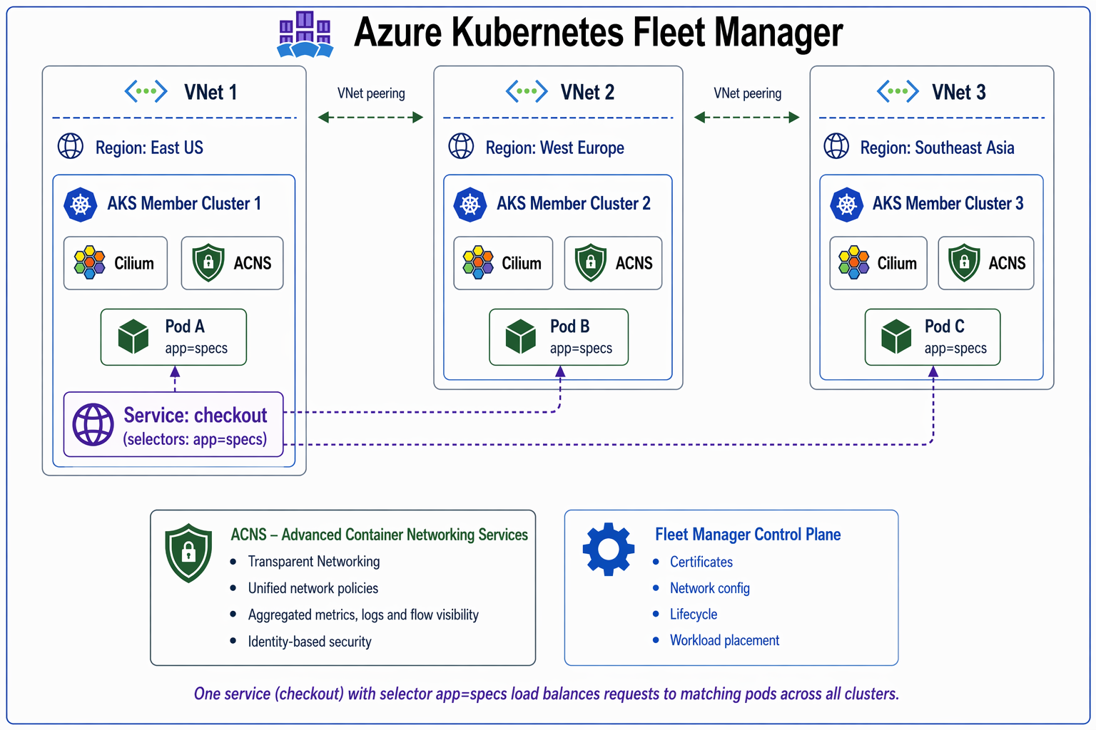
Task: Click the Fleet Manager Control Plane heading
Action: 748,535
